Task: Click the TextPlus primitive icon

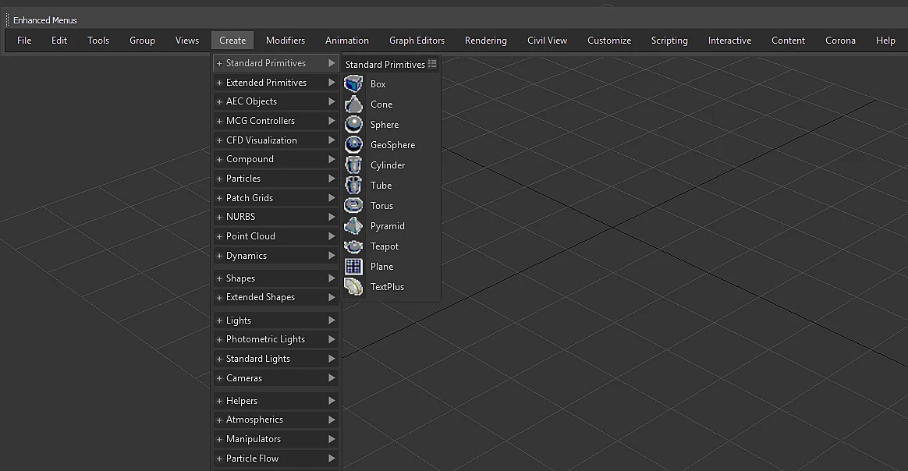Action: click(353, 286)
